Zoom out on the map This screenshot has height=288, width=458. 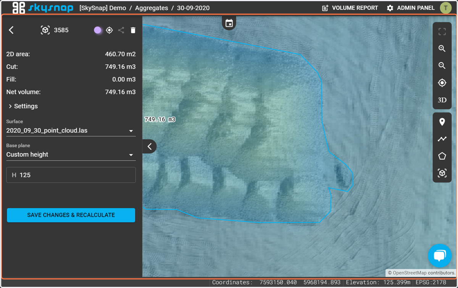(x=442, y=66)
